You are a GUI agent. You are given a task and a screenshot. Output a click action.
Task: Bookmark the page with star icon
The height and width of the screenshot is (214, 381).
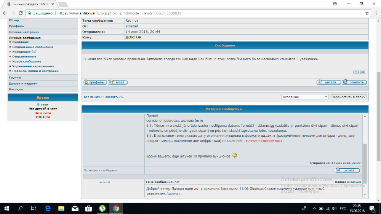(367, 13)
